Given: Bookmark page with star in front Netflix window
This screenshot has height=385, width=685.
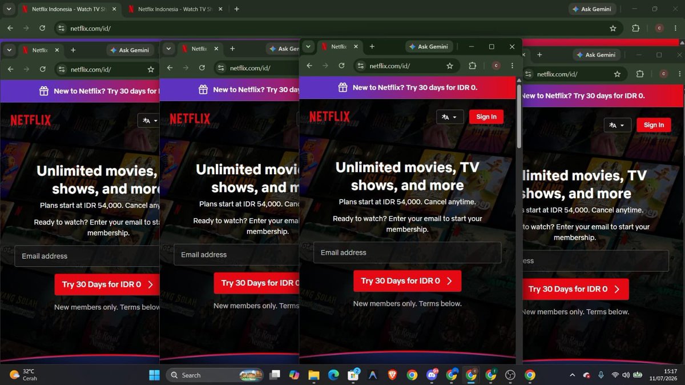Looking at the screenshot, I should coord(450,66).
